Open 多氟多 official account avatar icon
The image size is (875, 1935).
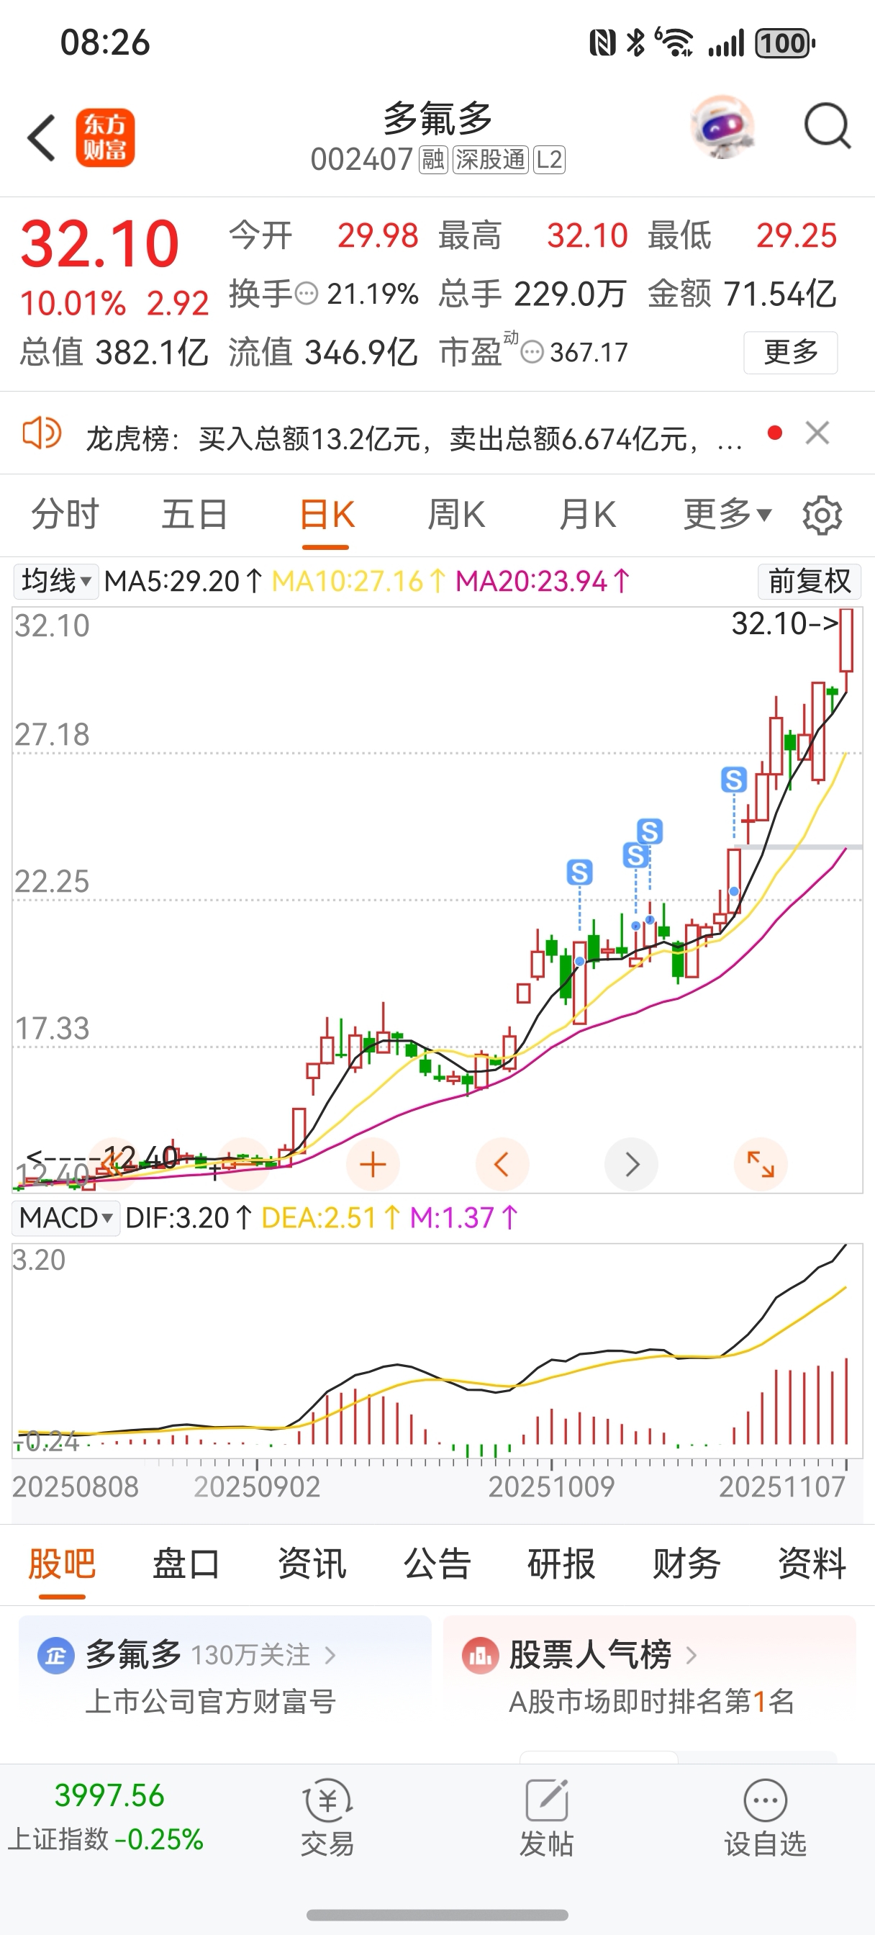tap(55, 1655)
